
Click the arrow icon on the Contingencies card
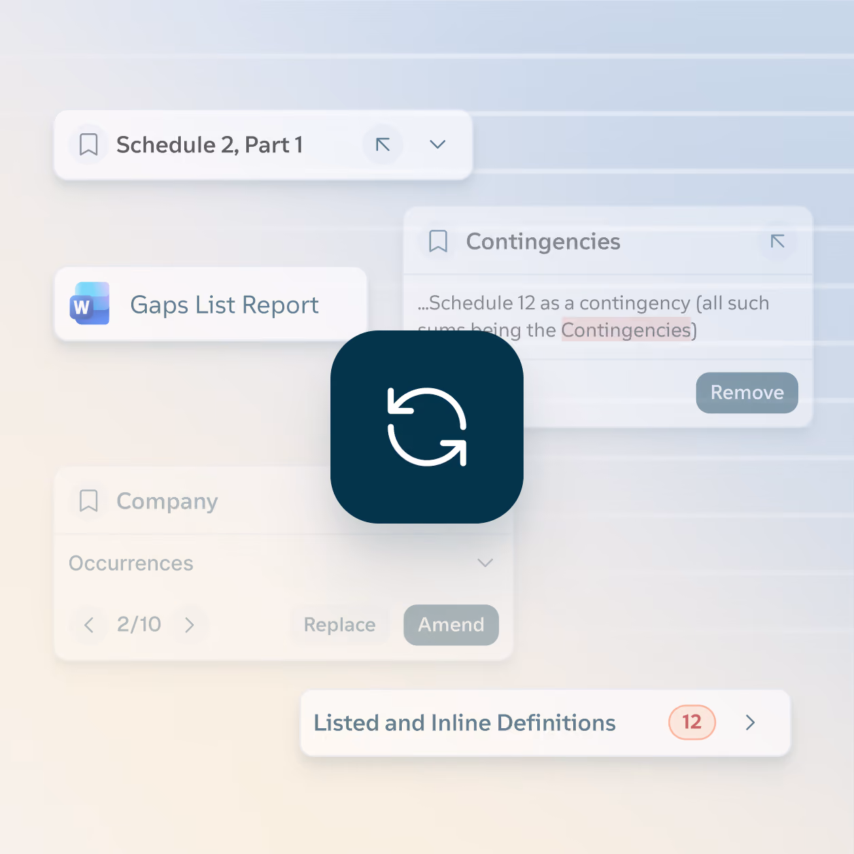click(x=777, y=241)
